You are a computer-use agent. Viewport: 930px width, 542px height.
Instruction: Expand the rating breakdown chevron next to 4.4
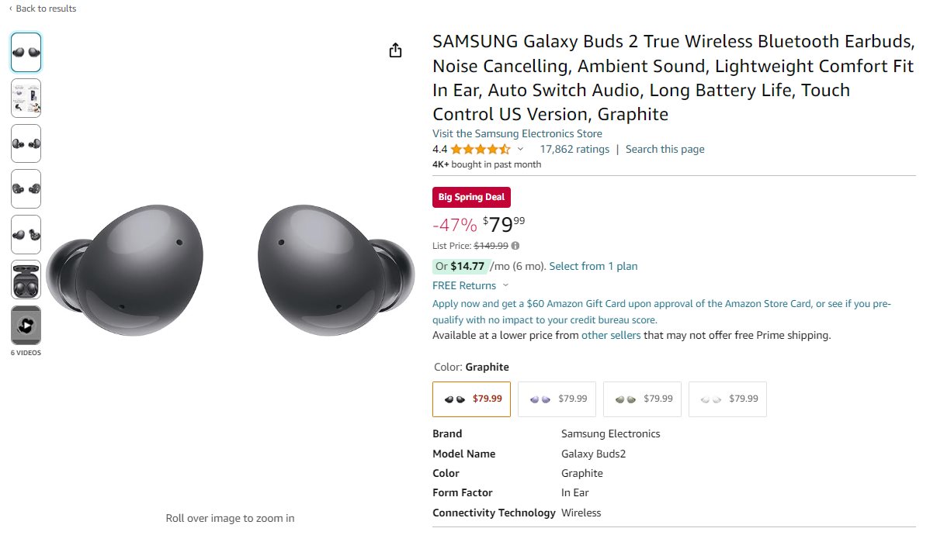pyautogui.click(x=520, y=149)
